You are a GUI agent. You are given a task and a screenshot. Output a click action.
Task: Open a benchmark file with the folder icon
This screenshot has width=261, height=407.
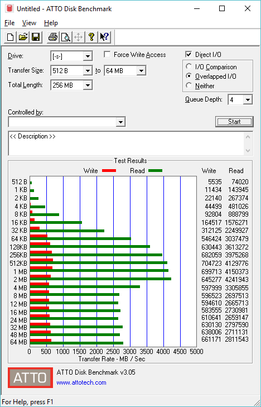pos(23,37)
